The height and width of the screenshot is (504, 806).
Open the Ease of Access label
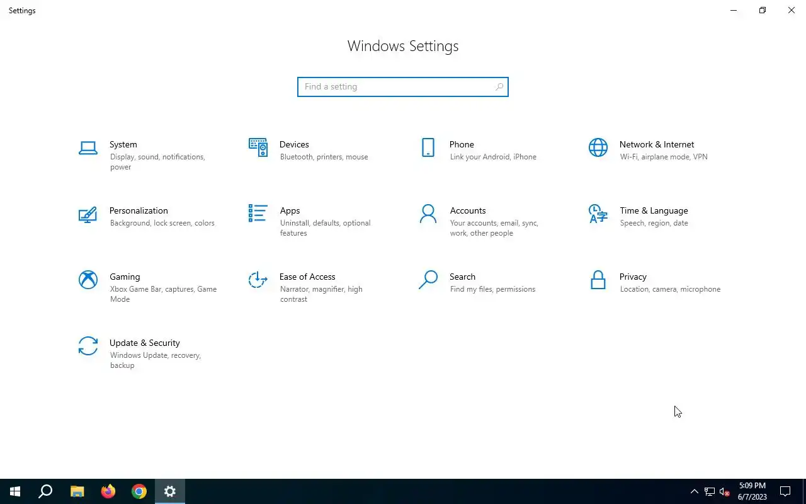click(307, 277)
